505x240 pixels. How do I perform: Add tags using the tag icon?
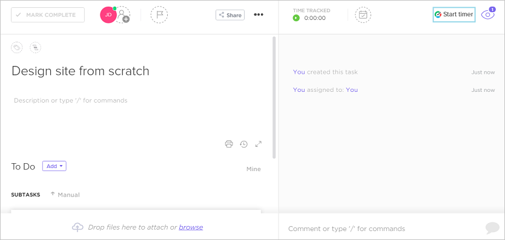coord(17,48)
